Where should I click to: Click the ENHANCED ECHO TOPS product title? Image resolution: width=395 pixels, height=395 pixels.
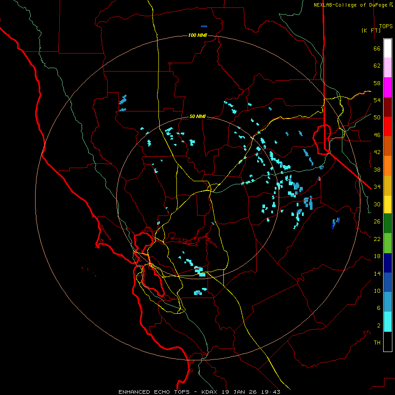tap(154, 392)
